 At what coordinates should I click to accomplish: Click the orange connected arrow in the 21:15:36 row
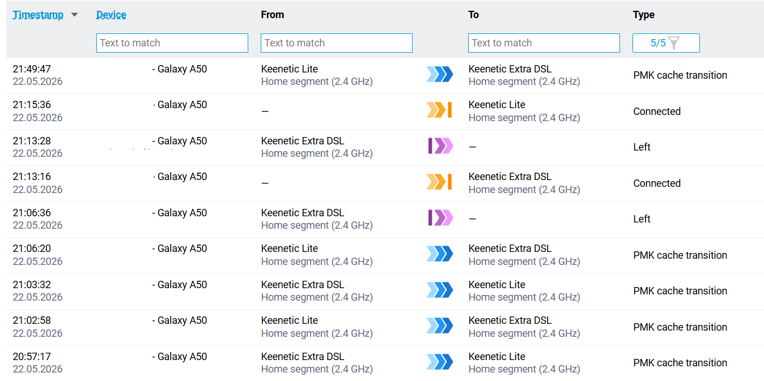click(x=440, y=110)
